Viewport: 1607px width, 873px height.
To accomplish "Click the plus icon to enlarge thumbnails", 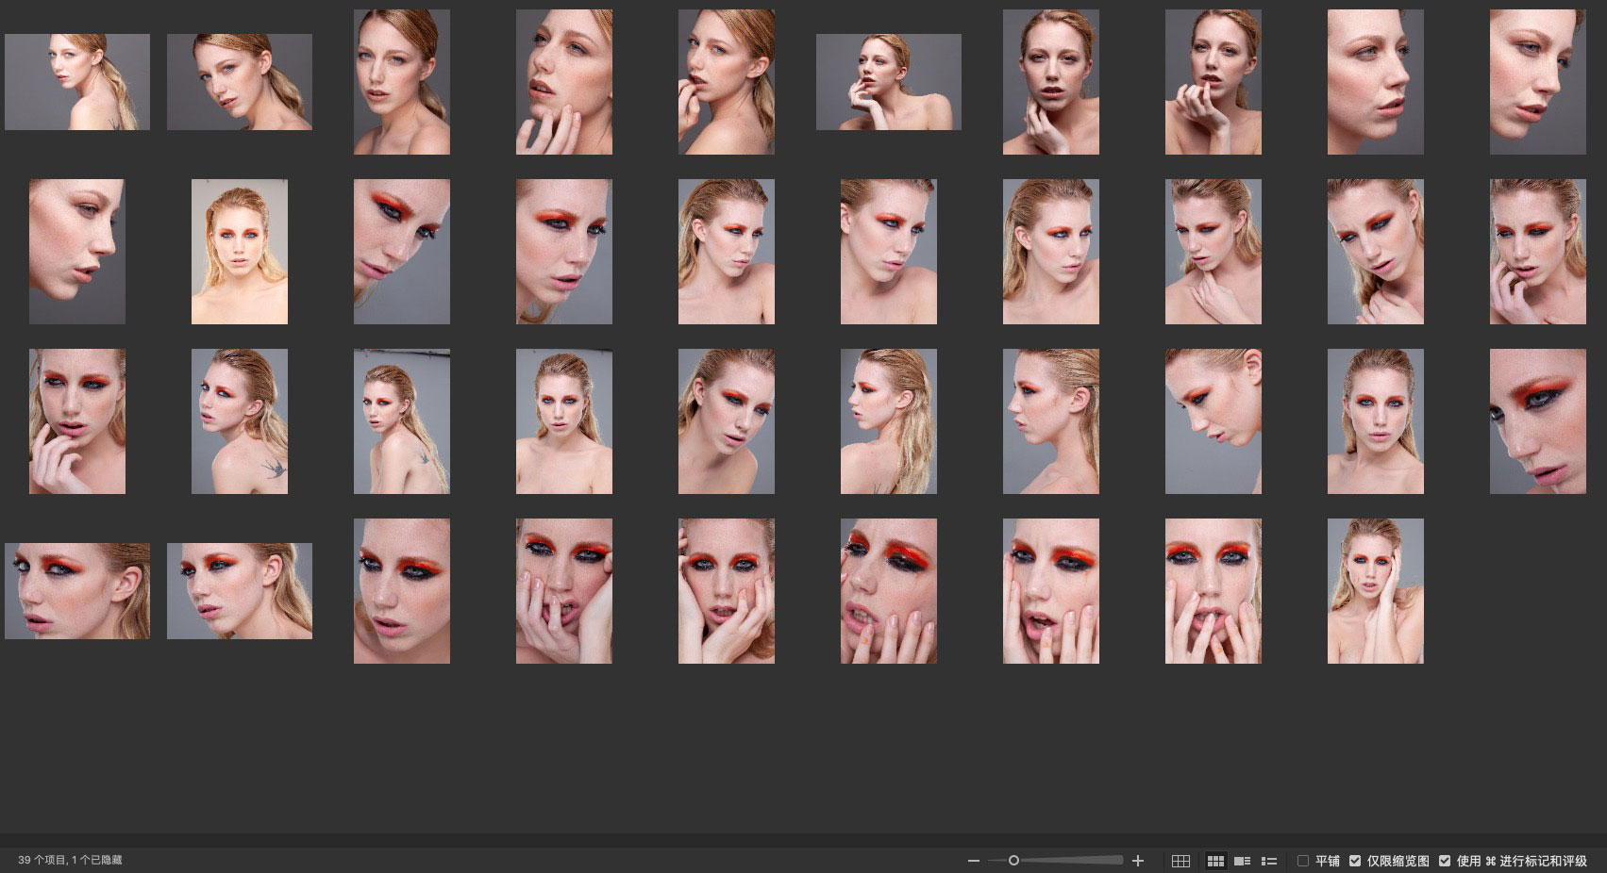I will point(1138,861).
